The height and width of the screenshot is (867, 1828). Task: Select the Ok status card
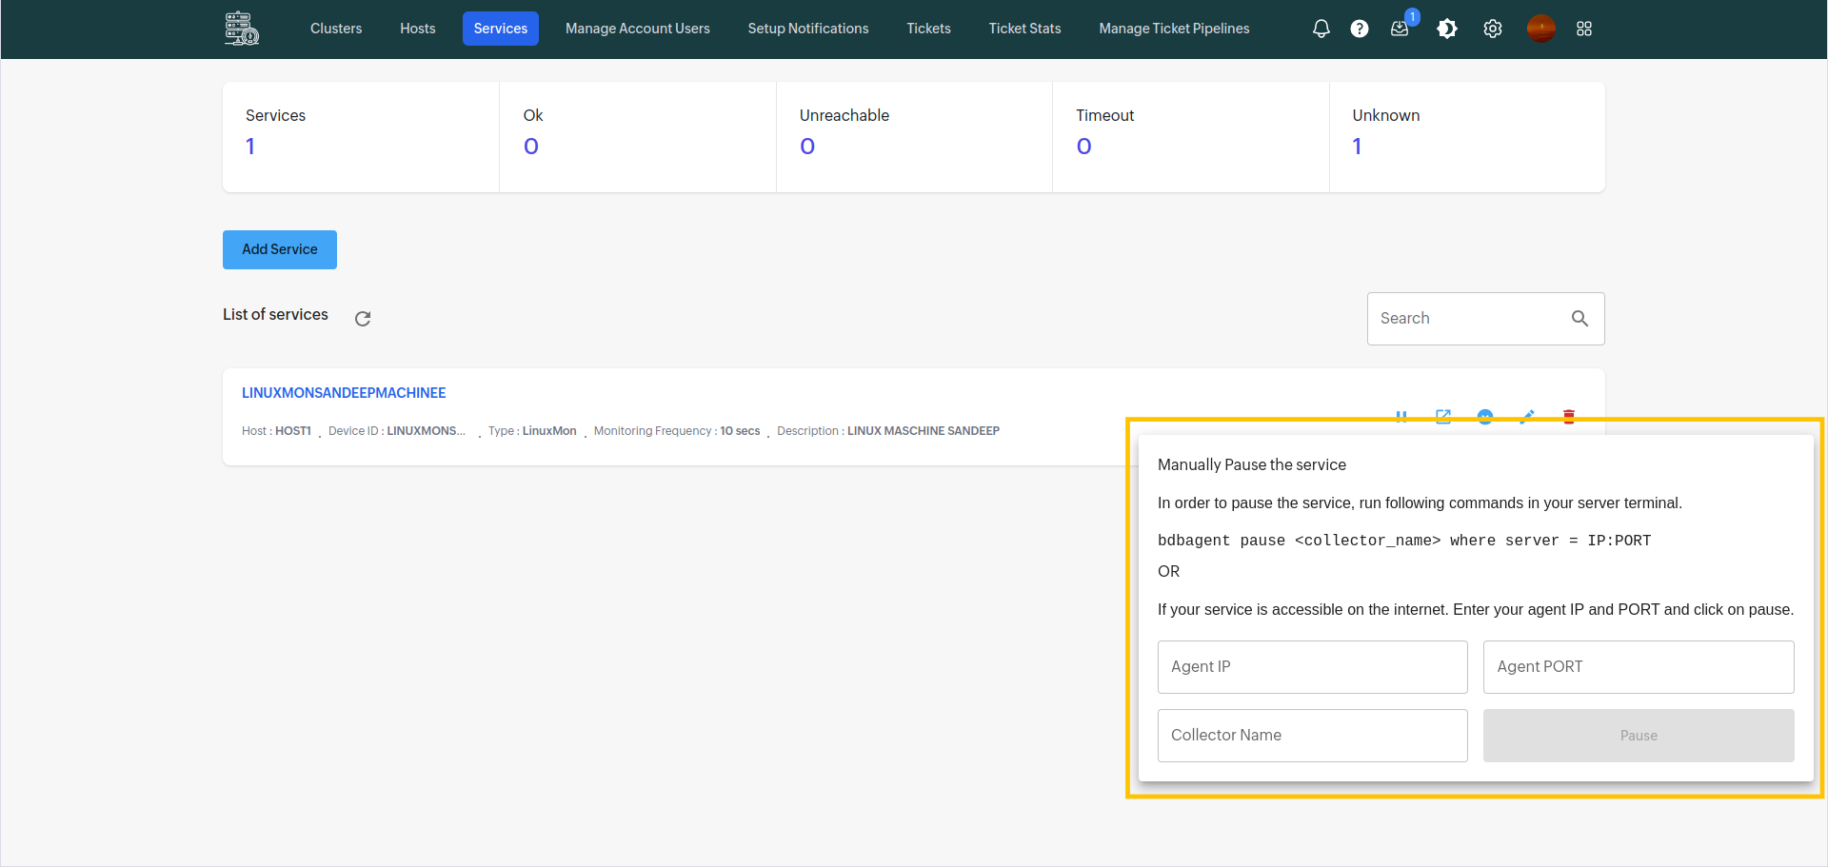[x=638, y=137]
